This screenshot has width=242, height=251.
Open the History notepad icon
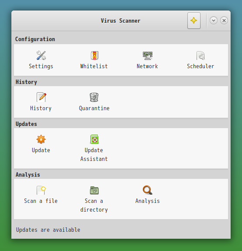(x=41, y=97)
